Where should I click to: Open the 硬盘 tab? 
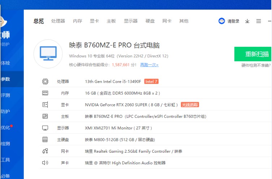[x=150, y=21]
